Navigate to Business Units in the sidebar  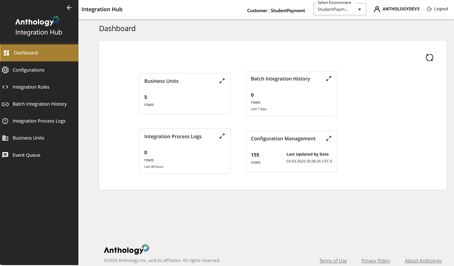(39, 138)
